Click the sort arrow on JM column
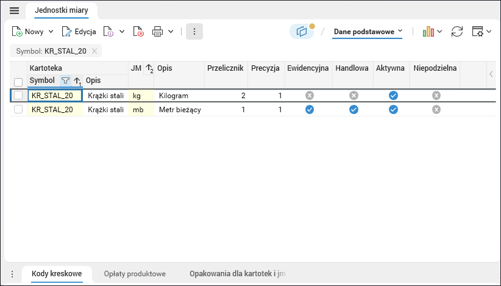501x286 pixels. click(149, 68)
